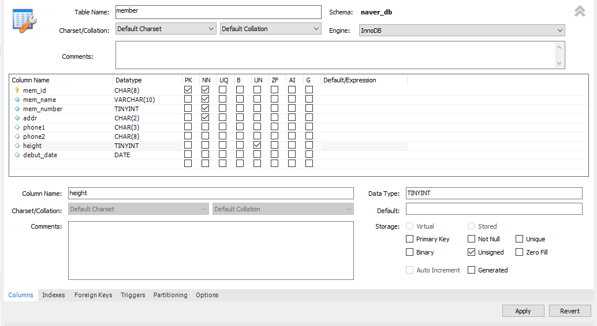Open the Engine InnoDB dropdown
This screenshot has width=597, height=326.
coord(462,31)
